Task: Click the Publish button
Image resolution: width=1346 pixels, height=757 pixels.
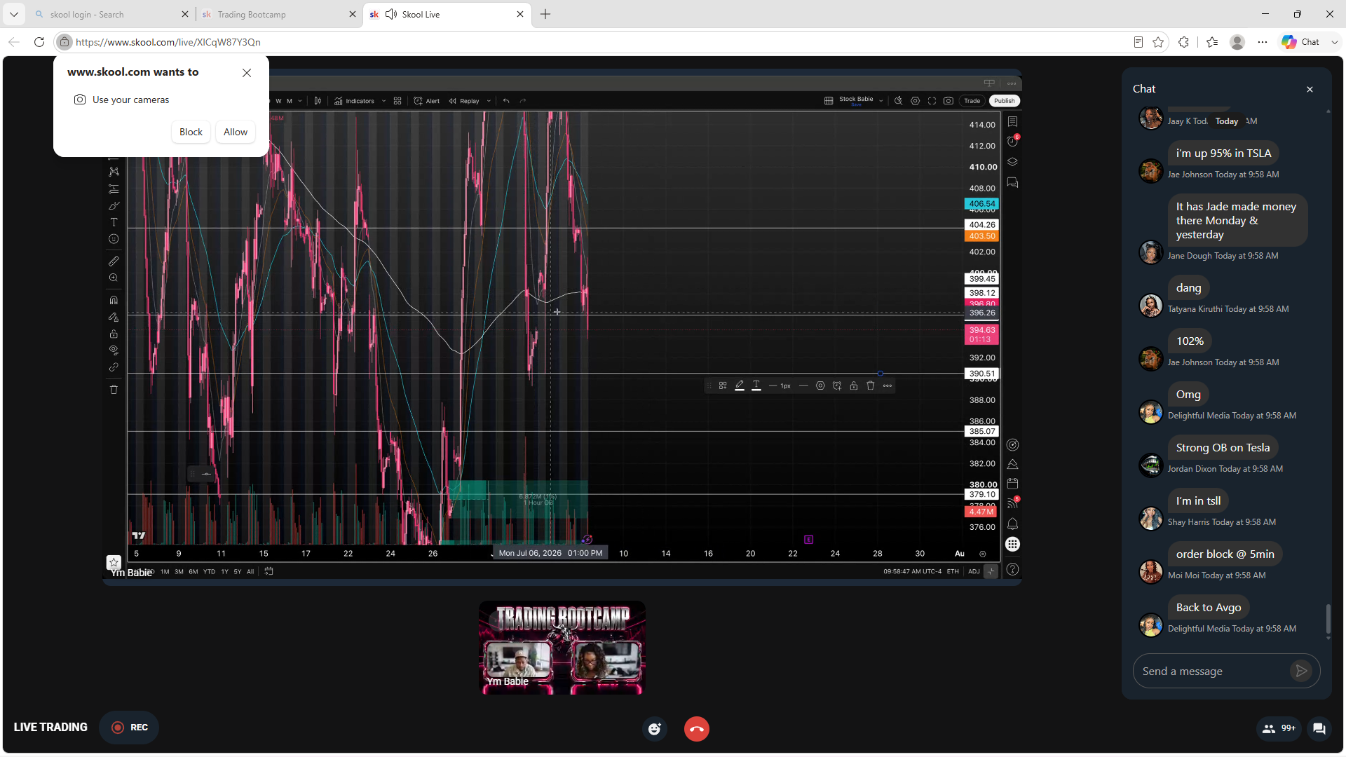Action: pos(1005,101)
